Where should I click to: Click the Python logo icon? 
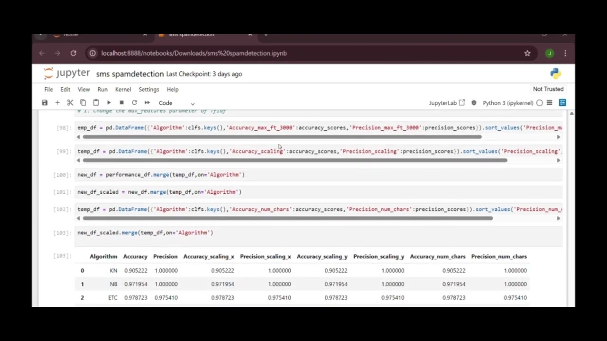tap(555, 73)
